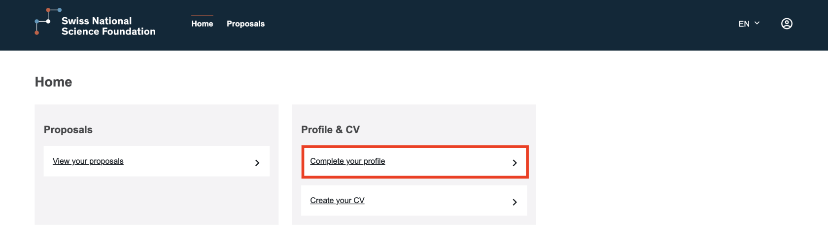Screen dimensions: 828x239
Task: Click the Swiss National Science Foundation logo icon
Action: click(44, 22)
